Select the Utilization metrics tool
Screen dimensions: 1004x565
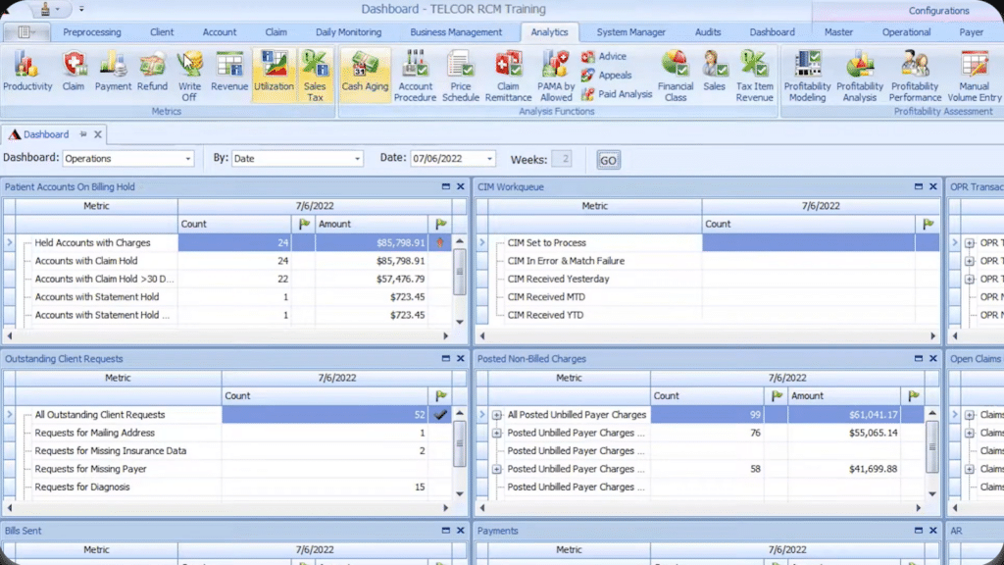tap(274, 75)
